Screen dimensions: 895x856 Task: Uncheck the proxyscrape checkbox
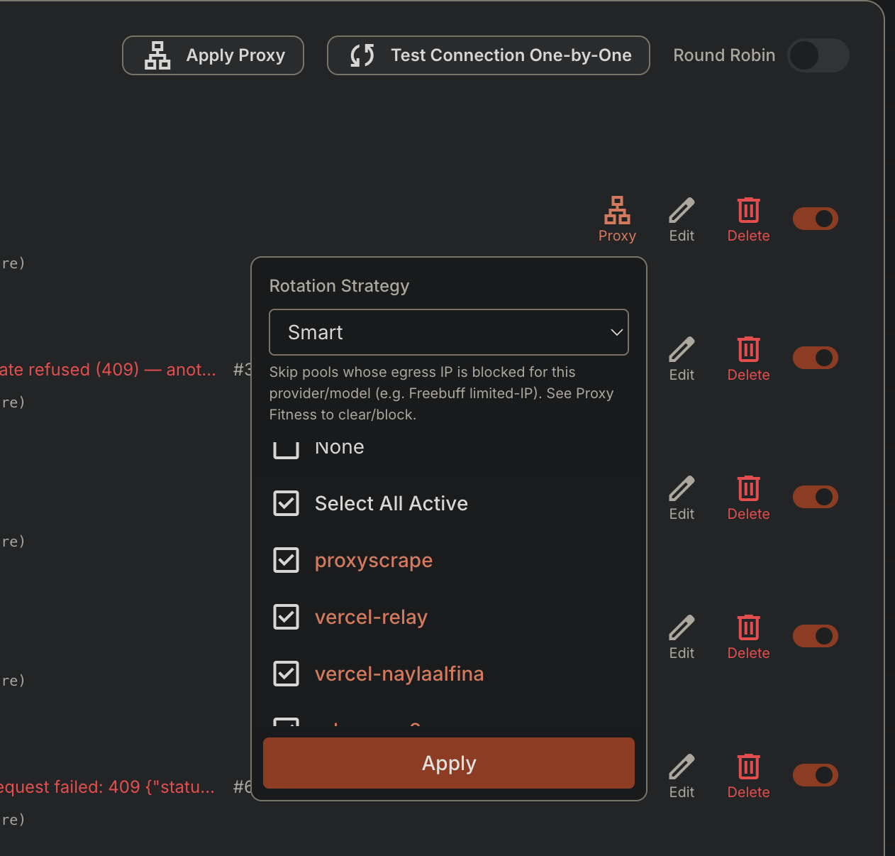point(287,560)
